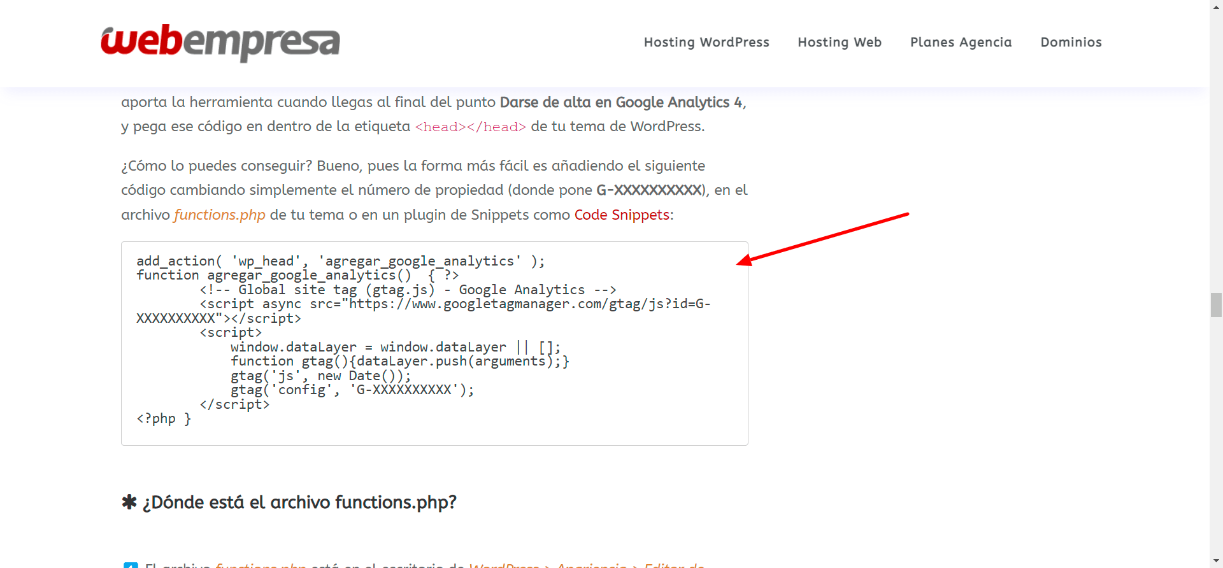The height and width of the screenshot is (568, 1223).
Task: Open the Hosting Web menu item
Action: pos(840,42)
